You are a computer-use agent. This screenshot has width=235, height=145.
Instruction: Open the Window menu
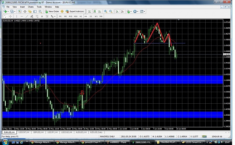[x=48, y=7]
